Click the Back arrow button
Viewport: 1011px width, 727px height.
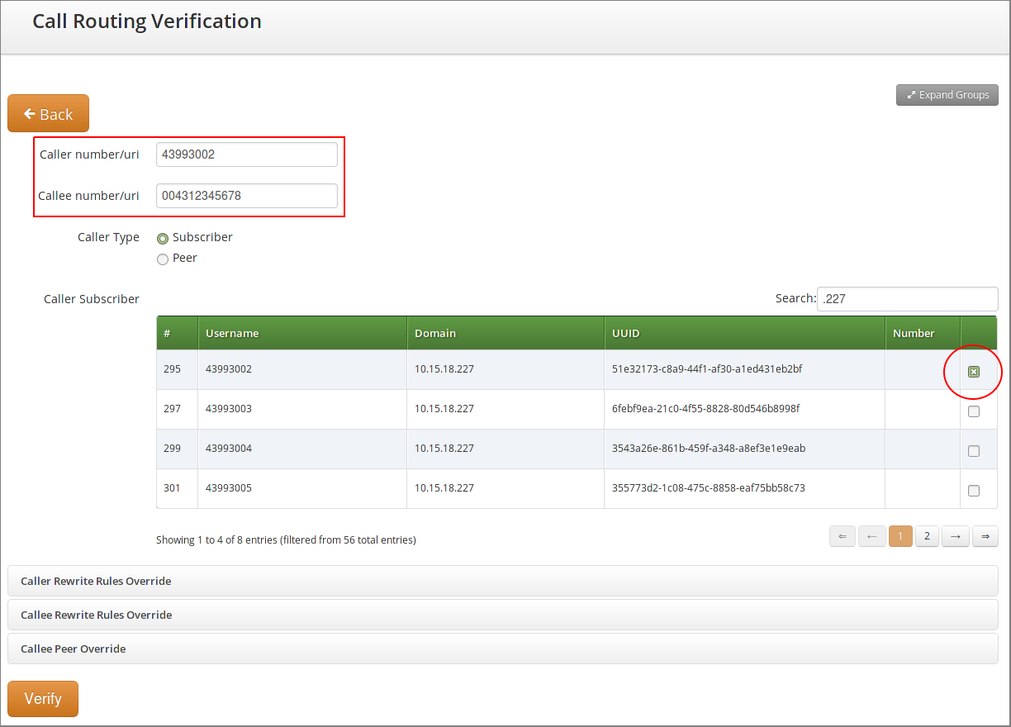point(27,113)
